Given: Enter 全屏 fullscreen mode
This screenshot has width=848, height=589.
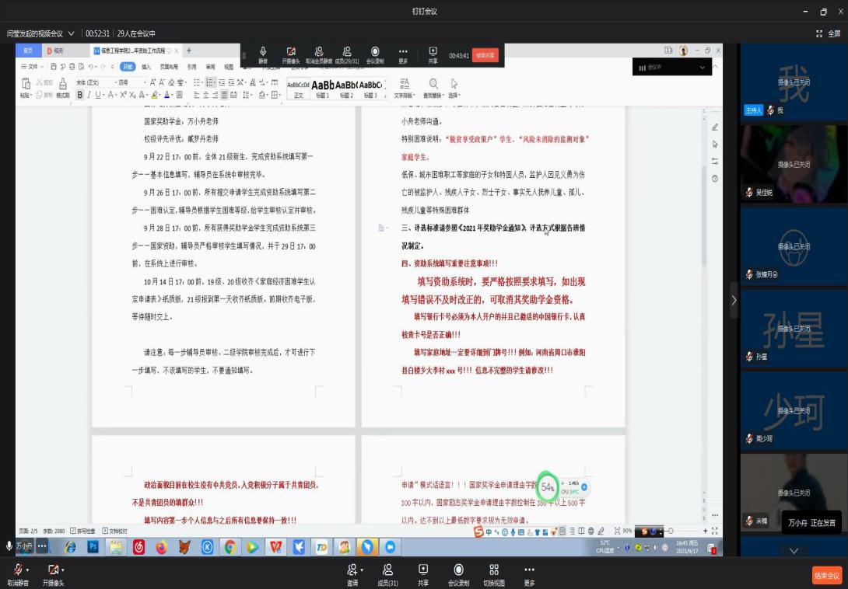Looking at the screenshot, I should [x=829, y=33].
